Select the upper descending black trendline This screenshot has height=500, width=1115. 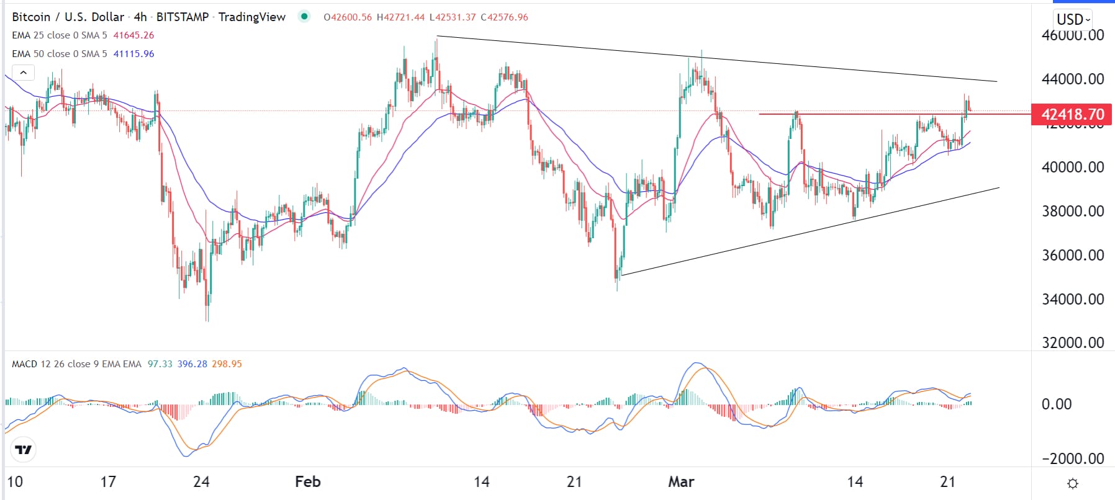pyautogui.click(x=717, y=59)
